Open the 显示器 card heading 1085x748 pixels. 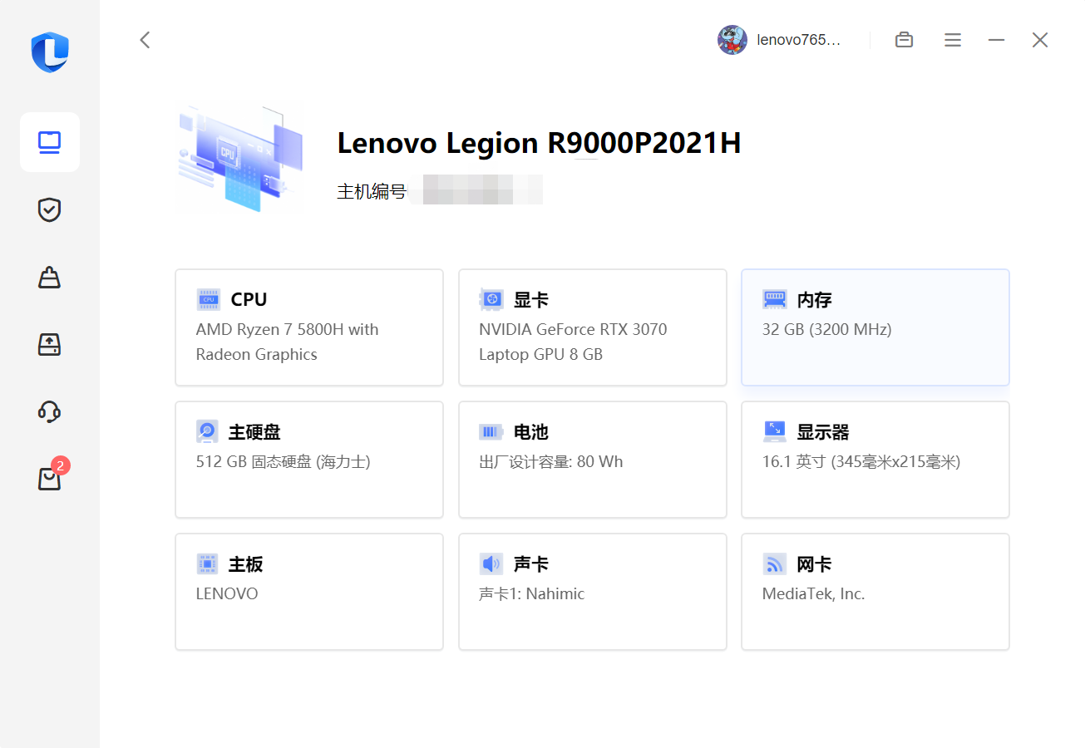tap(823, 432)
